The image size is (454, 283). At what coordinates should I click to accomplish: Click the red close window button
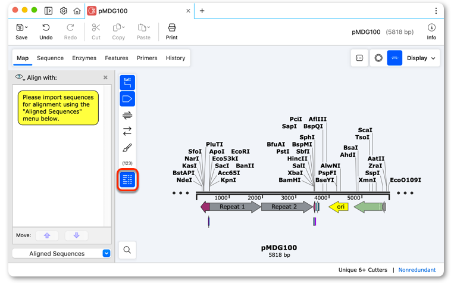click(15, 10)
